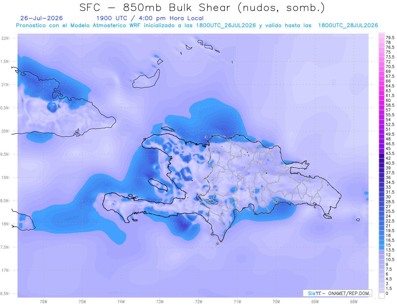Click latitude label '22N'
Image resolution: width=397 pixels, height=306 pixels.
click(x=6, y=38)
